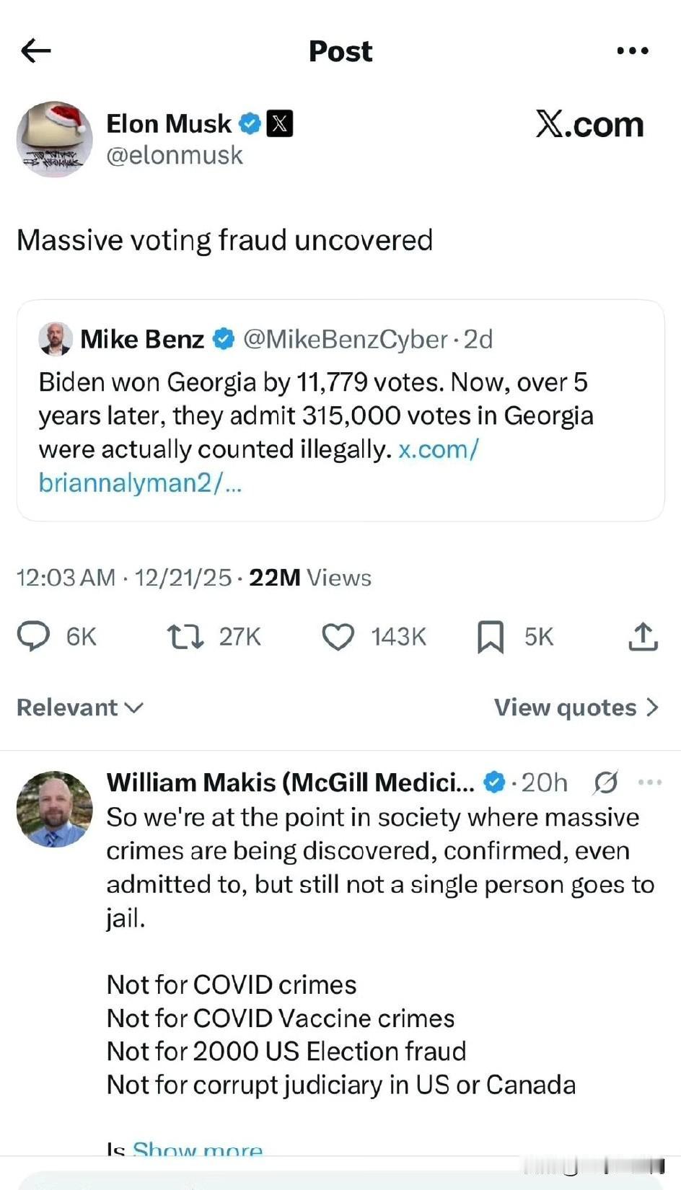Tap the share upload icon
Viewport: 681px width, 1190px height.
pyautogui.click(x=643, y=637)
